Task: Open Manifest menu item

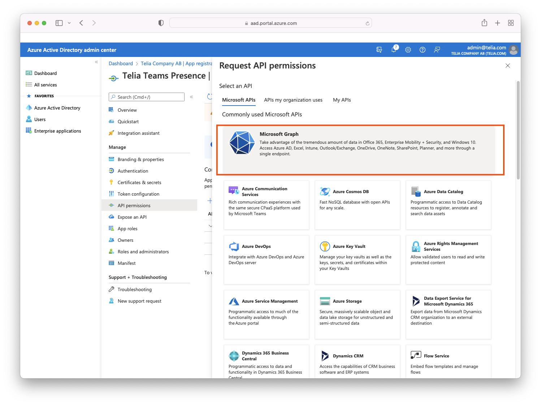Action: coord(127,263)
